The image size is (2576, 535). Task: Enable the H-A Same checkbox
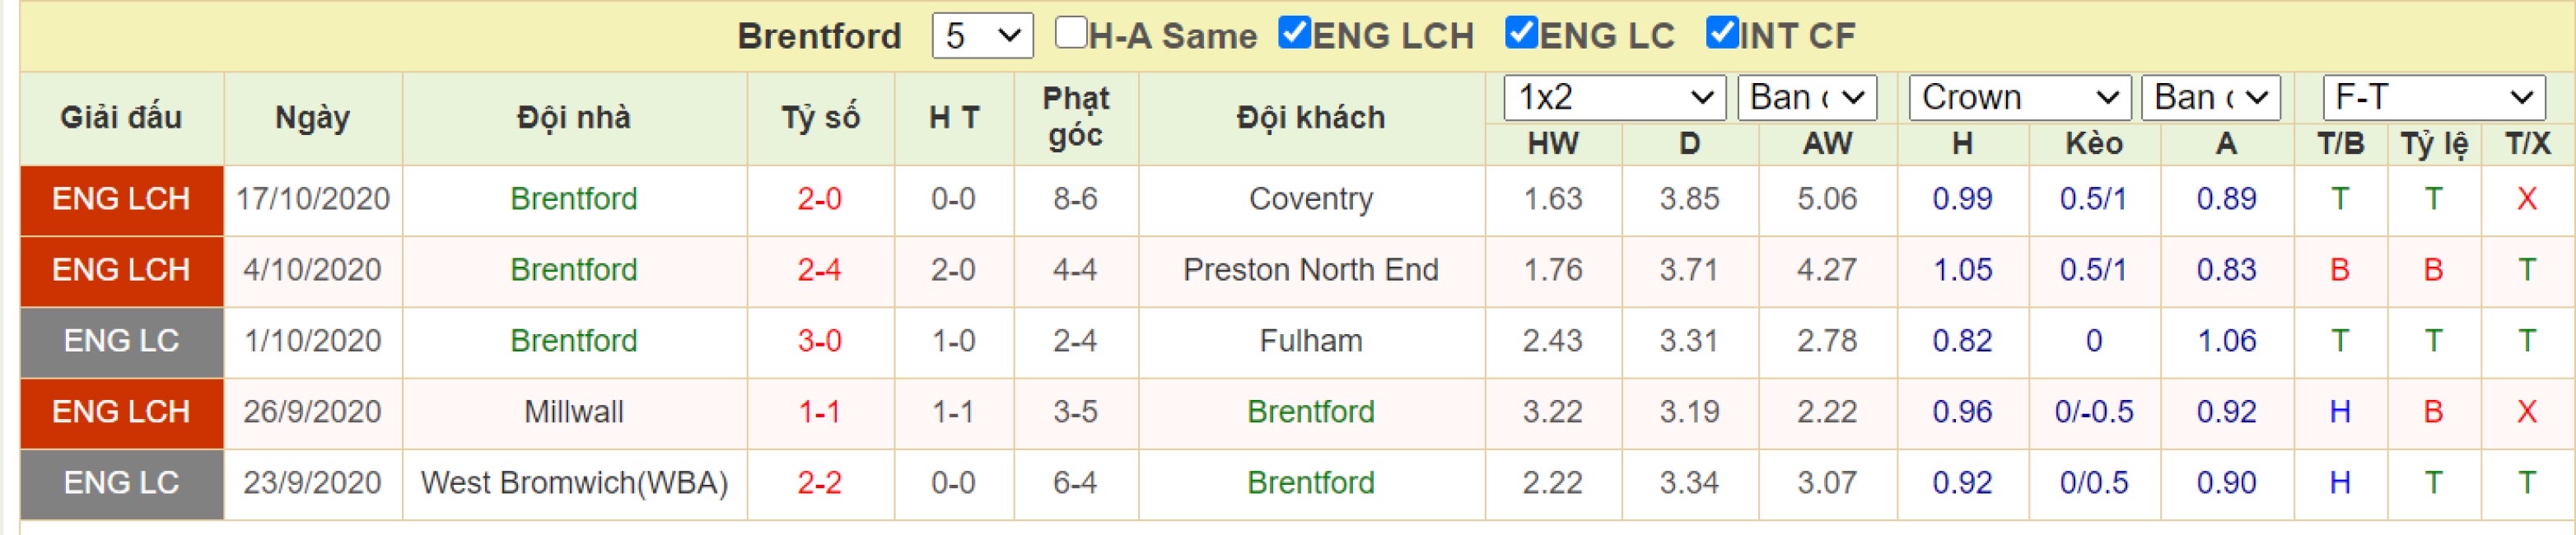coord(1070,33)
